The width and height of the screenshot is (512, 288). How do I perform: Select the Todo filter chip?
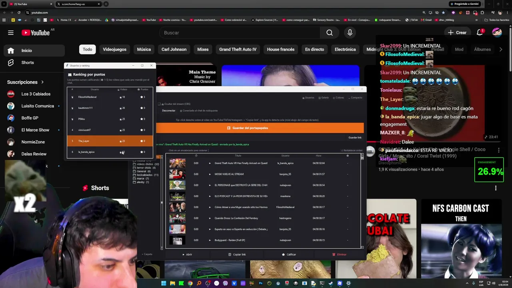click(x=87, y=50)
